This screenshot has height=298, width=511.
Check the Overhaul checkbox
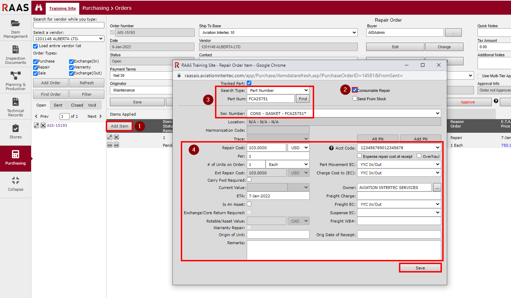[x=419, y=156]
